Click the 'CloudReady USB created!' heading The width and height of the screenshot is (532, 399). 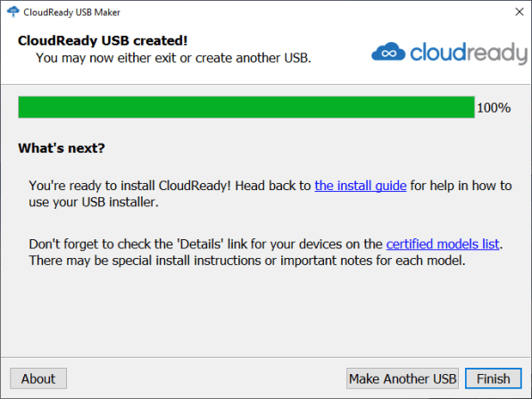(x=103, y=41)
